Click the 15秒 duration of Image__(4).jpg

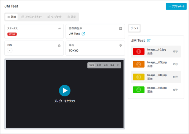(x=175, y=90)
